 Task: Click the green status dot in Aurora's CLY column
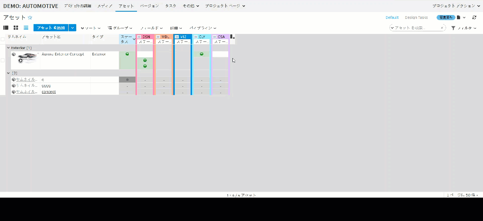[202, 54]
